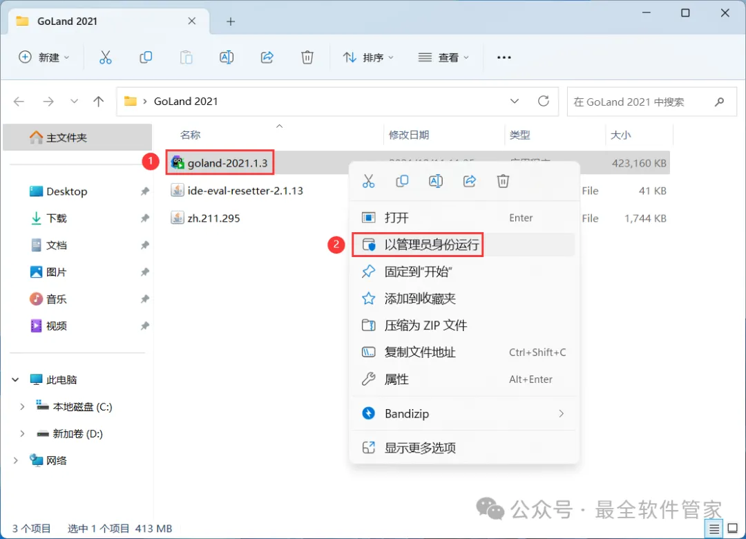The image size is (746, 539).
Task: Open Desktop in the sidebar
Action: click(59, 191)
